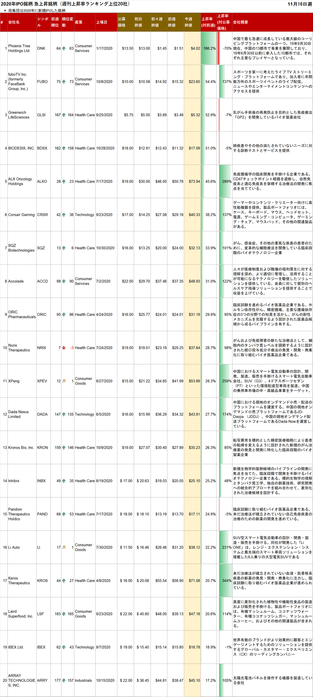
Task: Select the 8/27/2020 listing date cell
Action: pyautogui.click(x=106, y=381)
